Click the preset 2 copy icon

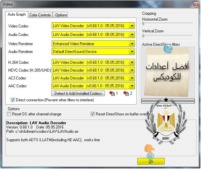126,93
